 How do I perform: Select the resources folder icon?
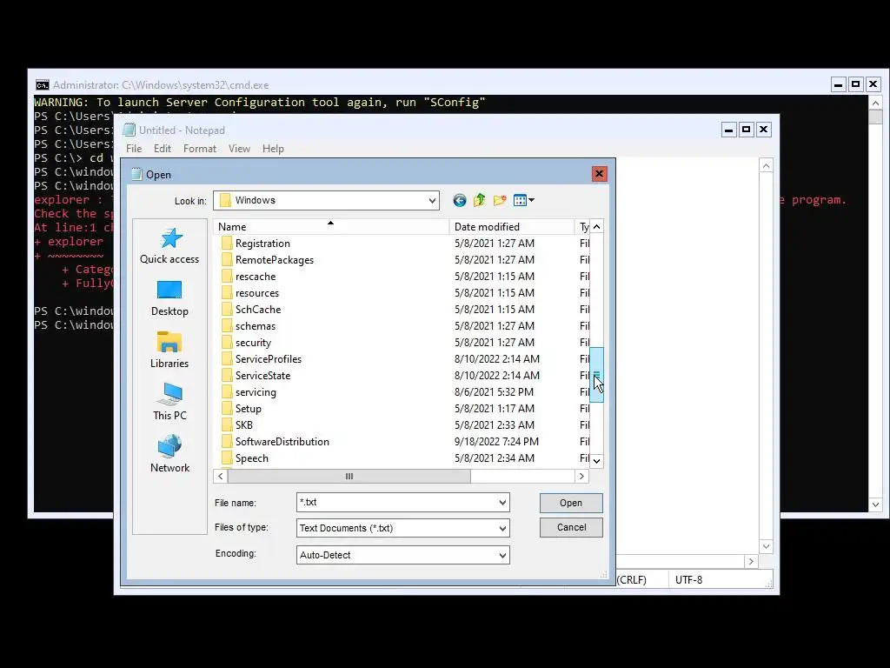tap(227, 292)
